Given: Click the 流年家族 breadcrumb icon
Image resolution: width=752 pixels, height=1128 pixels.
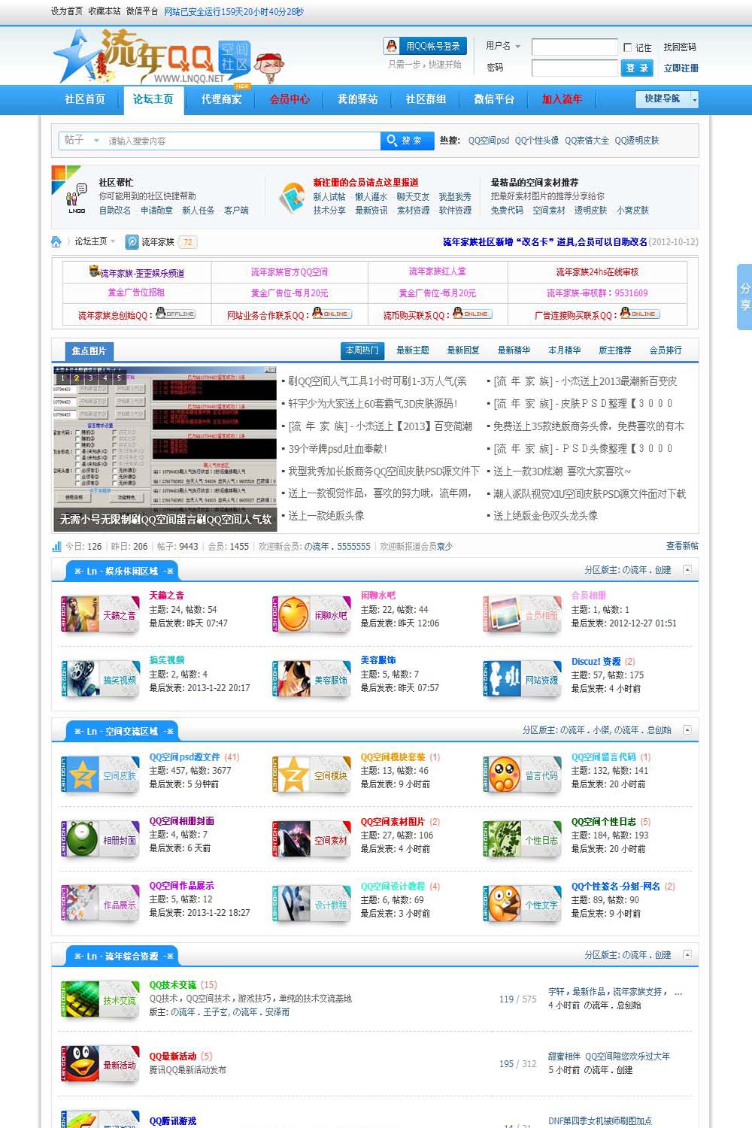Looking at the screenshot, I should tap(132, 241).
